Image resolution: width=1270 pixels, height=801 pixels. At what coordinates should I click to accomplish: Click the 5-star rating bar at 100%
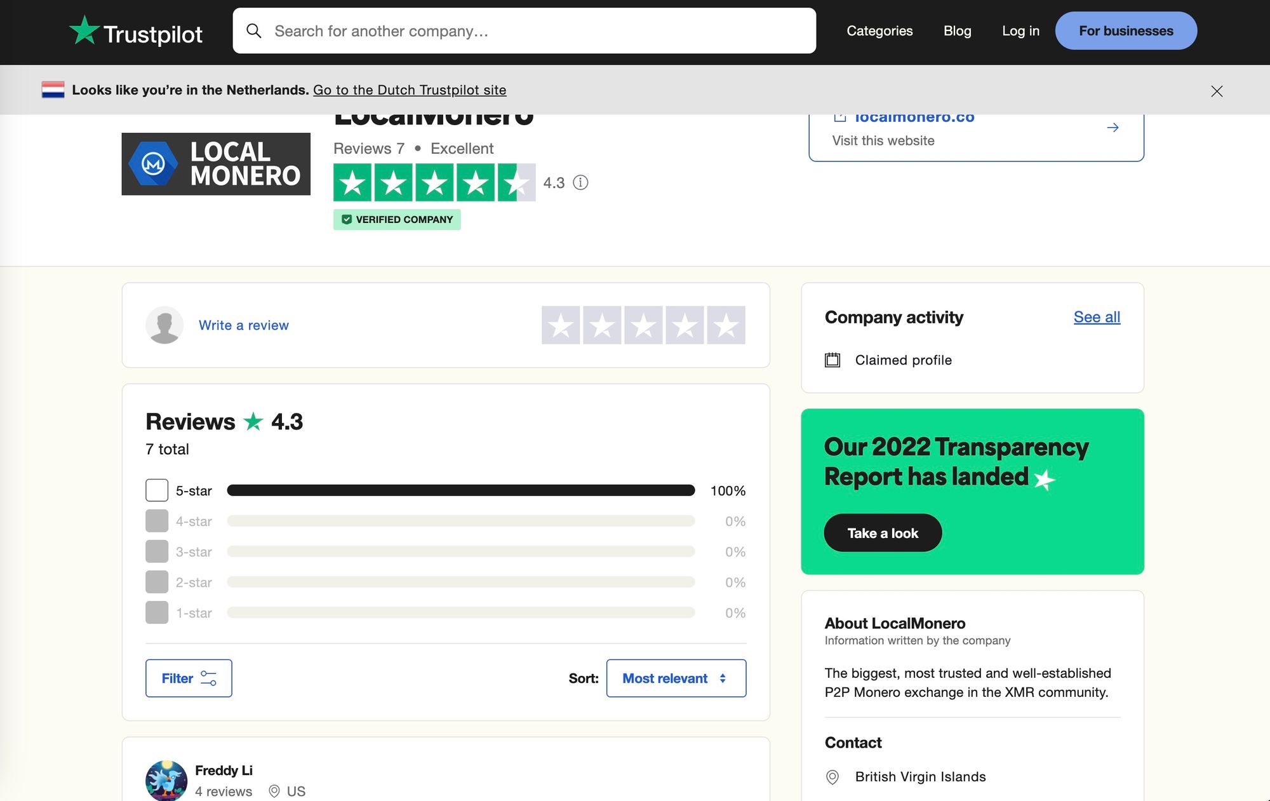[x=461, y=490]
